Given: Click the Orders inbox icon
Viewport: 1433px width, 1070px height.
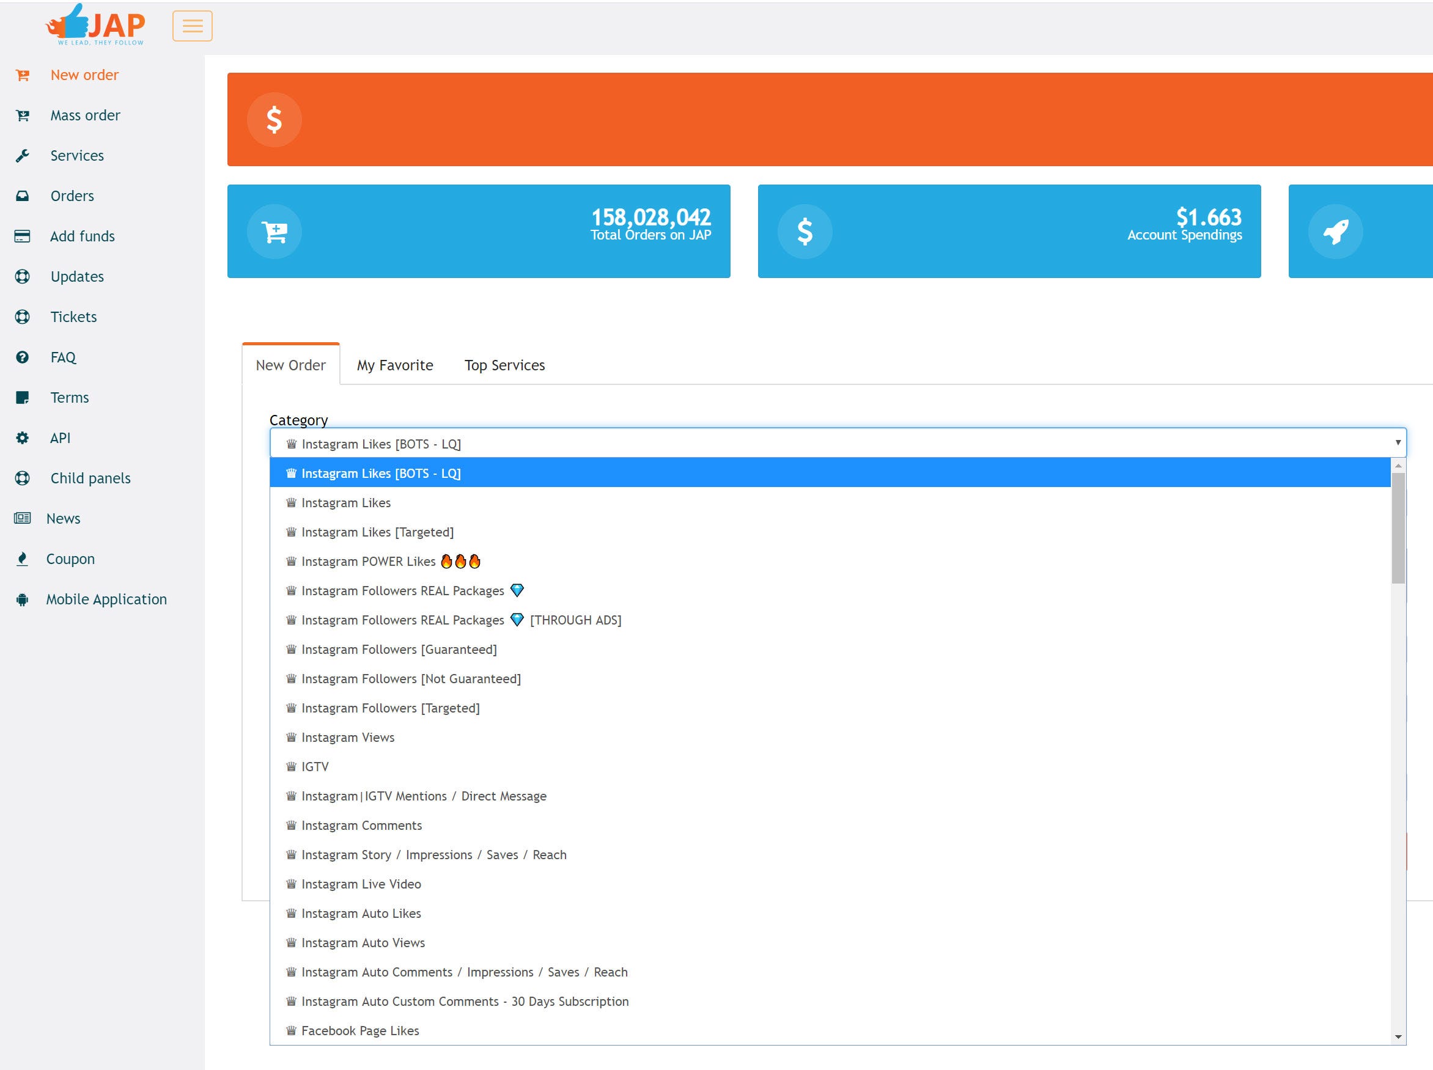Looking at the screenshot, I should tap(23, 196).
